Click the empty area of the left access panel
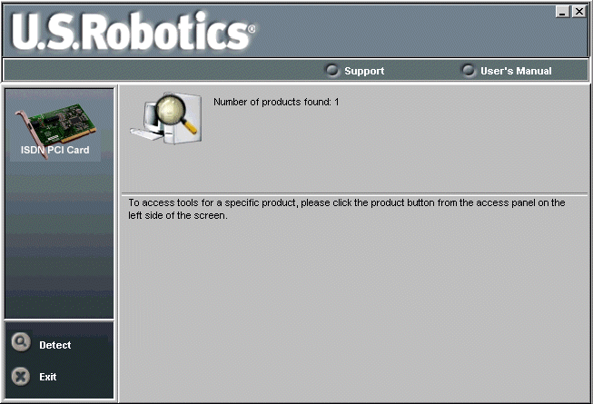The image size is (593, 404). 59,245
